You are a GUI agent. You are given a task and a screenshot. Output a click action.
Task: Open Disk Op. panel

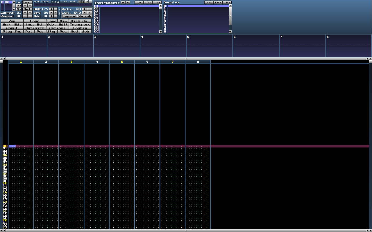point(80,21)
